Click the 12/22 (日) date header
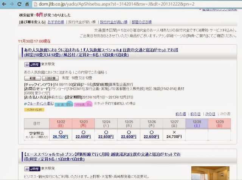Screen dimensions: 242x180 coord(60,124)
